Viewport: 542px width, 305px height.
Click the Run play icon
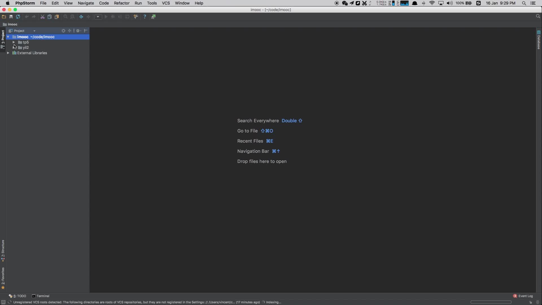(106, 17)
